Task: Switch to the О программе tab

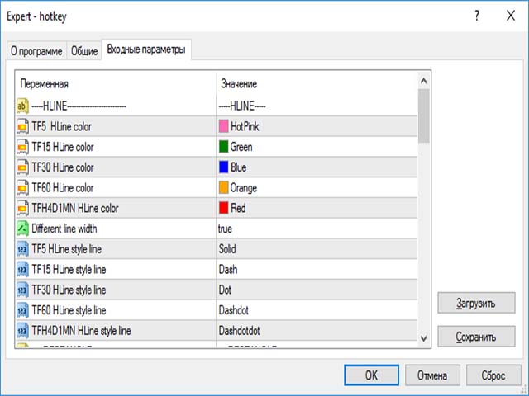Action: pyautogui.click(x=36, y=51)
